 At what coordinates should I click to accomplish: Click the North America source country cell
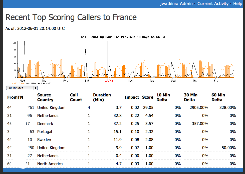(50, 164)
